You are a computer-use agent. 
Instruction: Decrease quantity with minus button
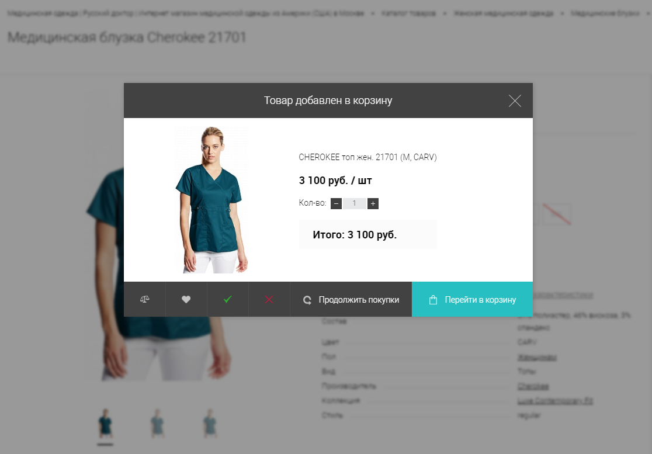click(x=336, y=204)
